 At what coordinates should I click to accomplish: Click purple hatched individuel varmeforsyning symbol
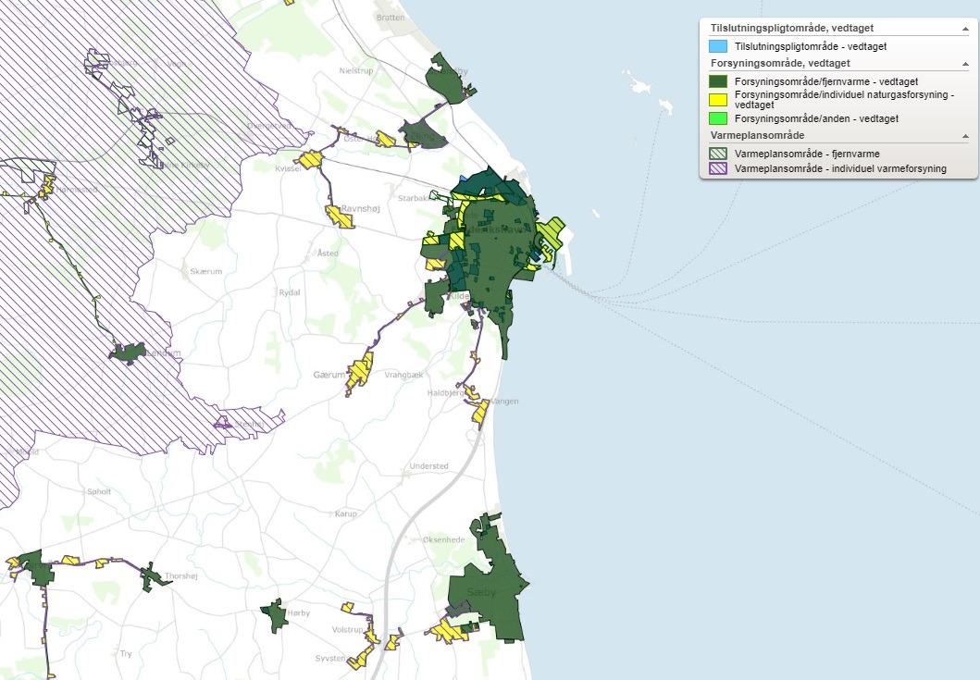coord(717,168)
